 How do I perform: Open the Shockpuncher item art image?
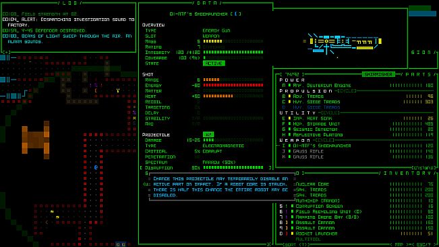tap(342, 44)
